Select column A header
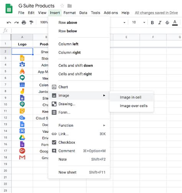The image size is (182, 193). point(22,37)
